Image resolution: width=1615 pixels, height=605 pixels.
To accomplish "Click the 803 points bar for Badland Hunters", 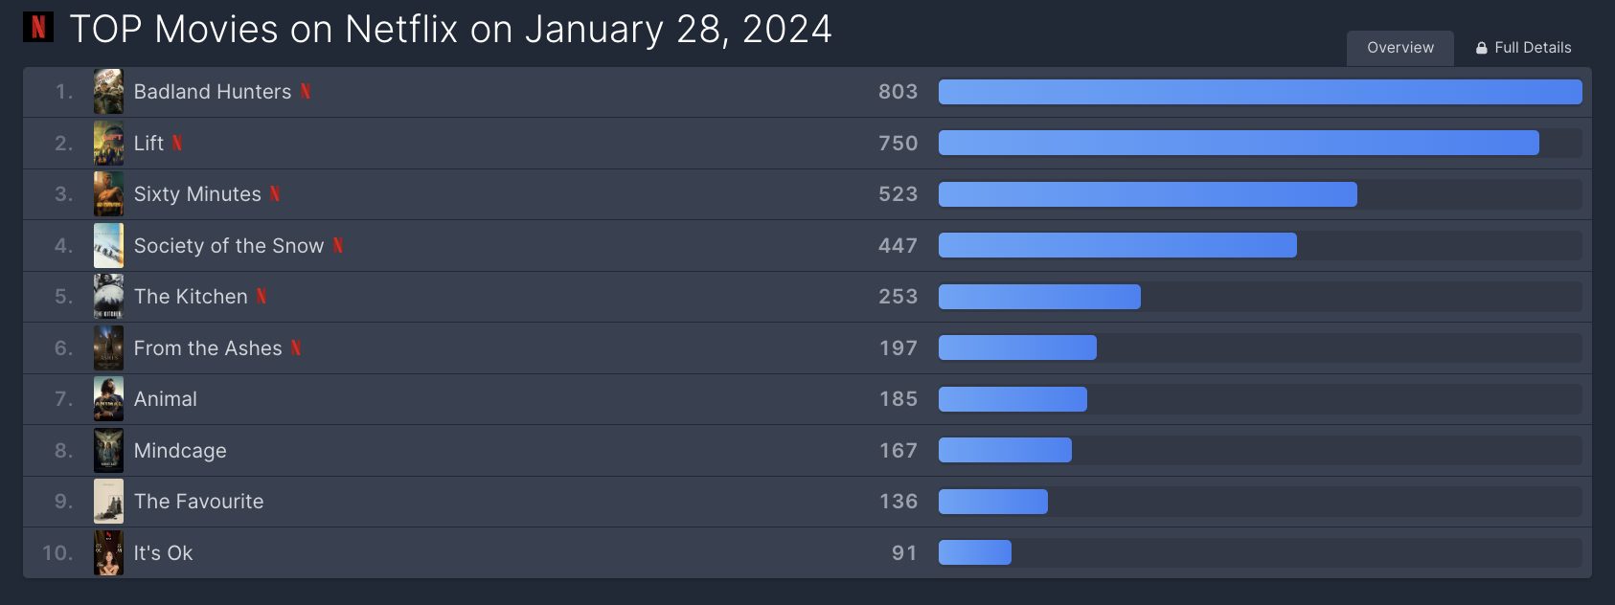I will click(1261, 92).
